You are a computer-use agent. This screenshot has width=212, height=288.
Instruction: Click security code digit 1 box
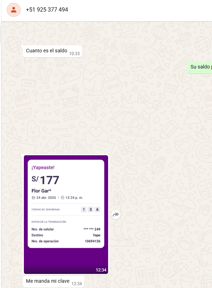click(84, 209)
